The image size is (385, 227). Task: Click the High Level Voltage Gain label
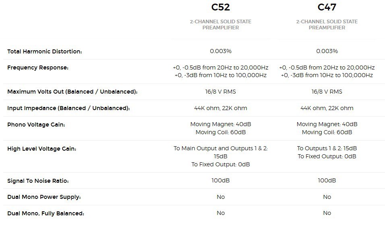pos(42,149)
